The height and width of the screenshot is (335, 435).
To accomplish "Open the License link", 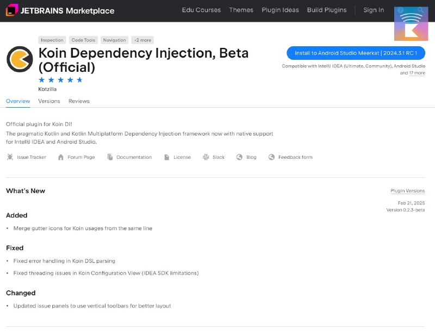I will (x=182, y=157).
